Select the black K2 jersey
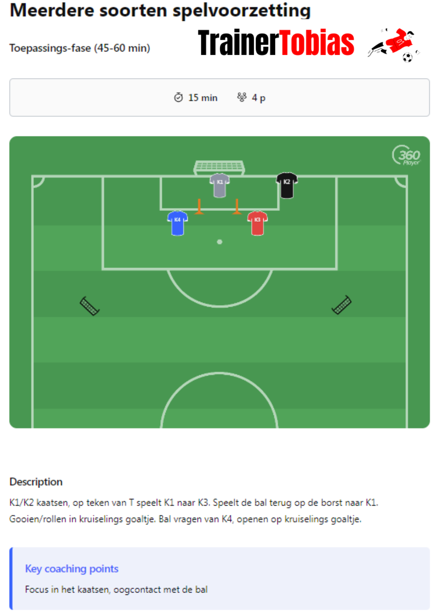The width and height of the screenshot is (433, 612). [287, 185]
